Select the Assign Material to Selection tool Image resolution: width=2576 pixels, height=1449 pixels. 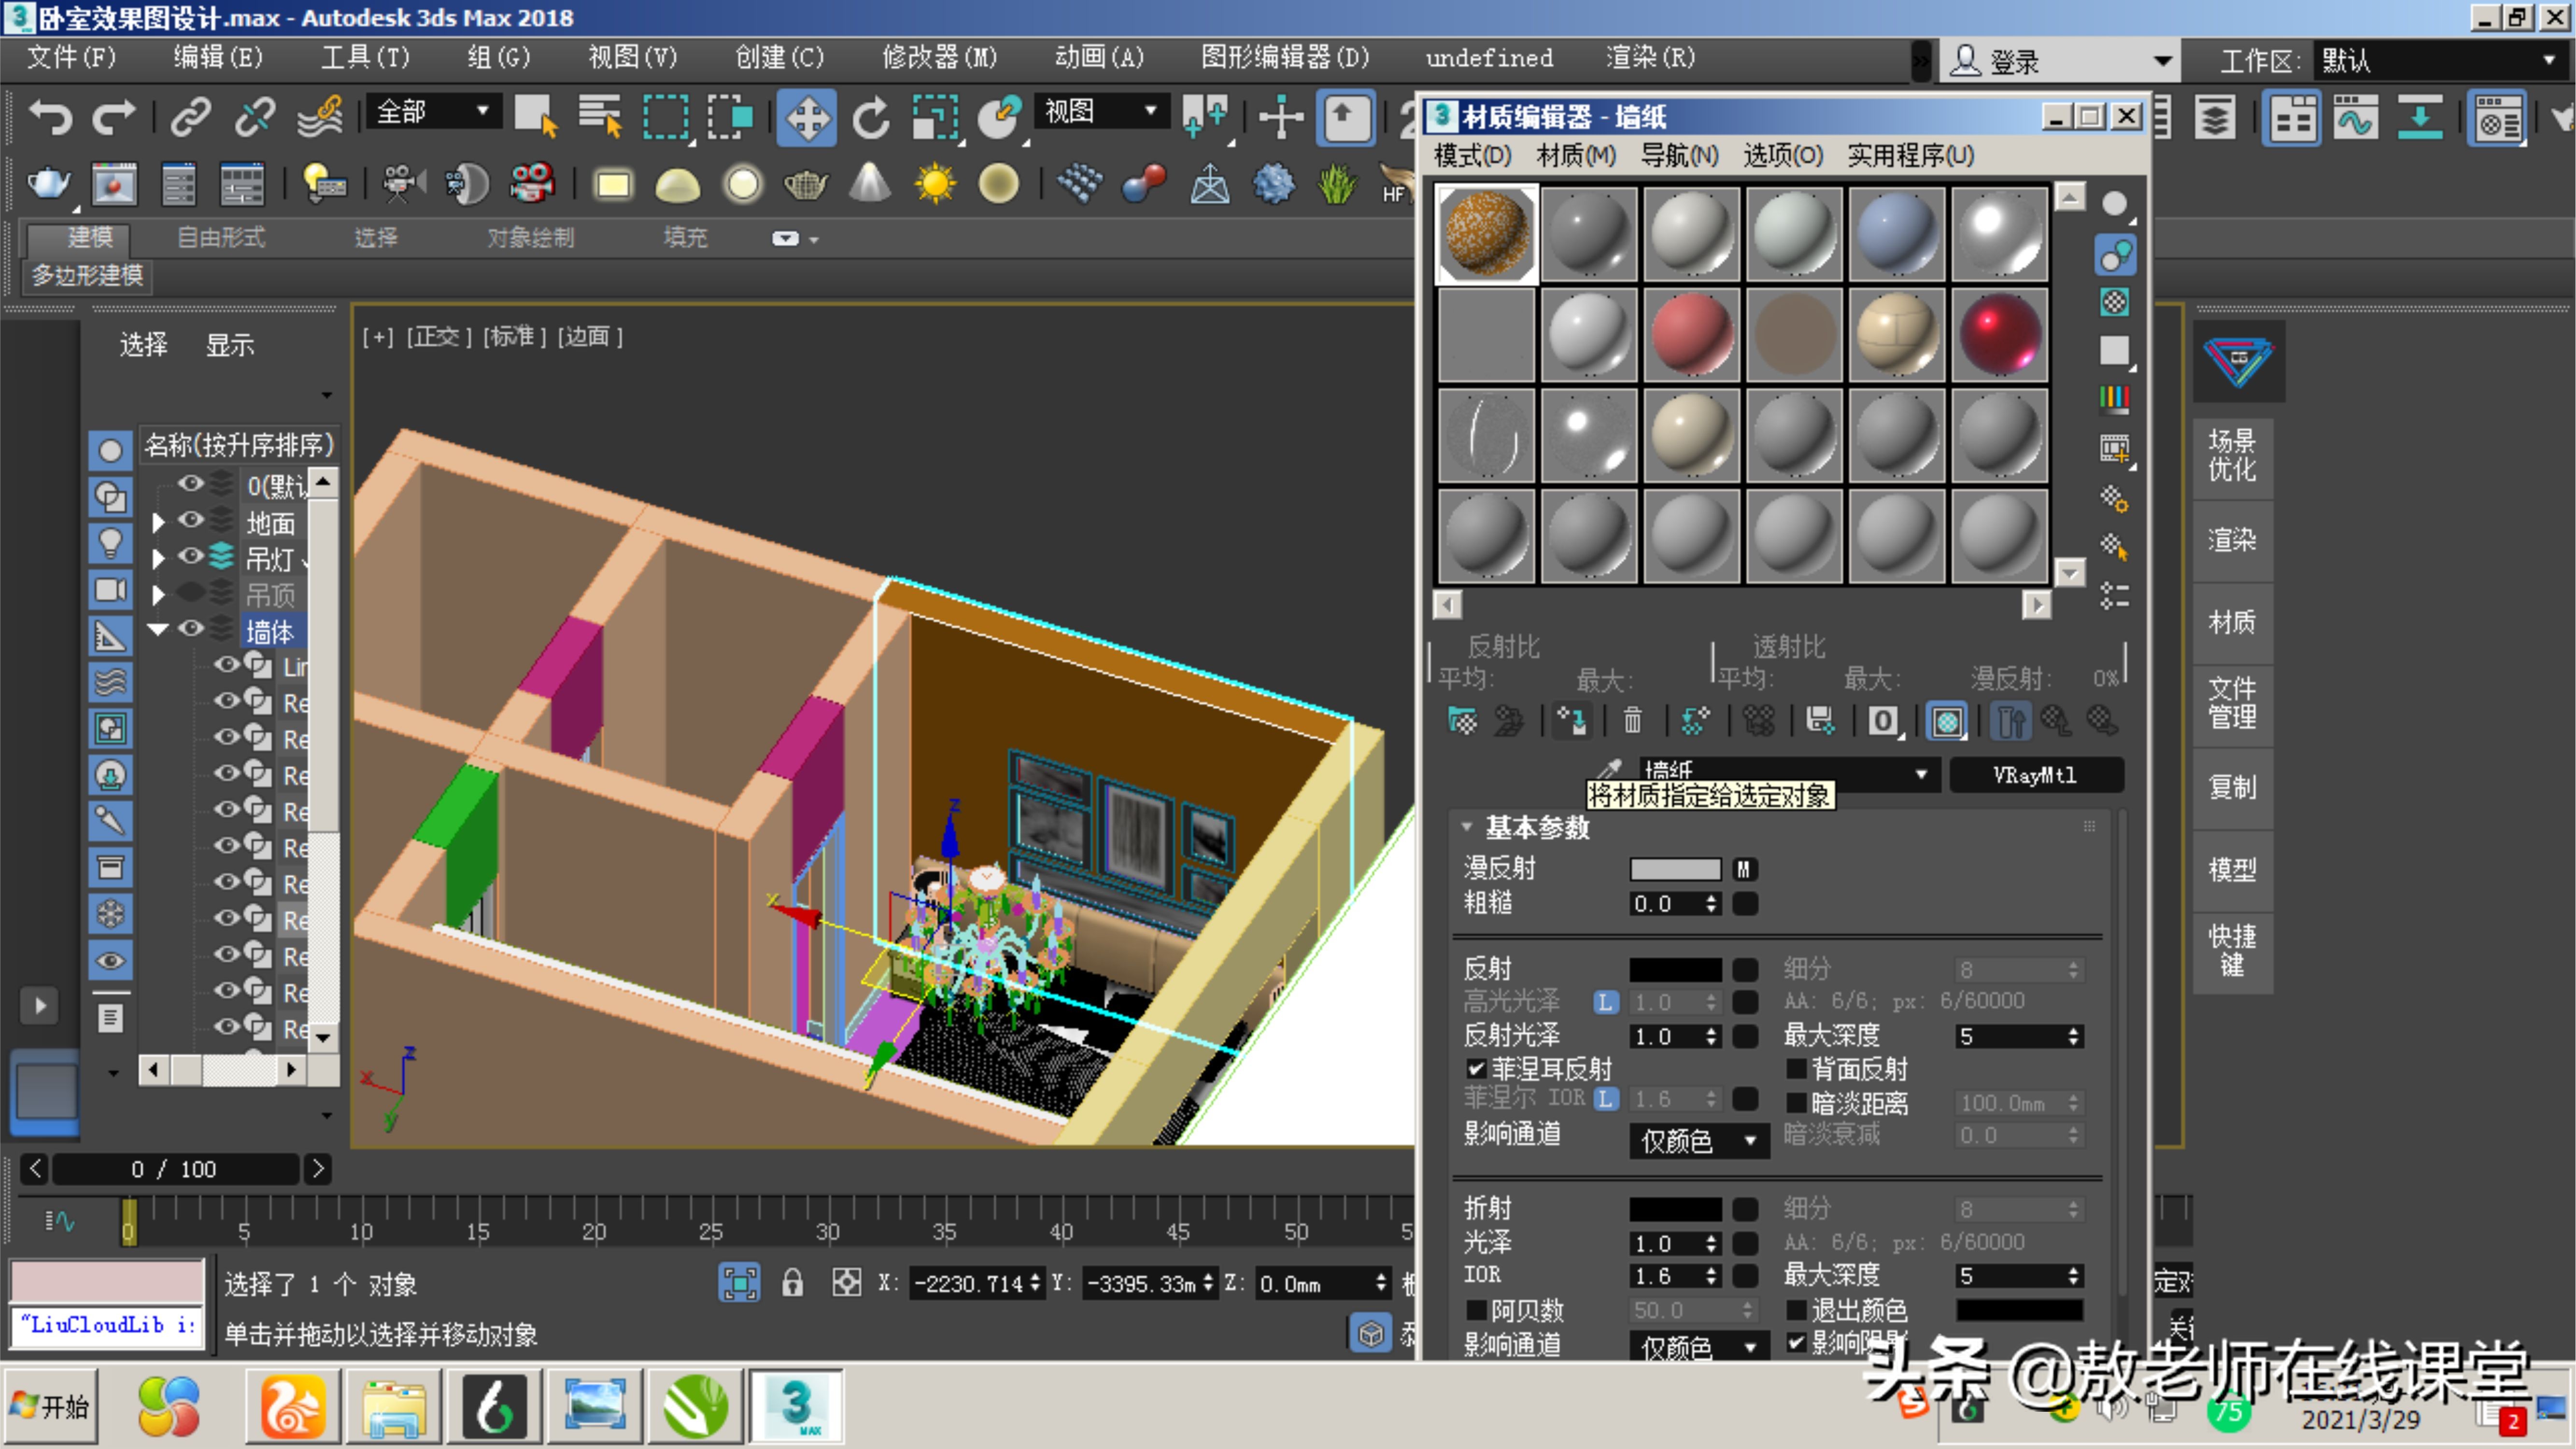point(1570,721)
